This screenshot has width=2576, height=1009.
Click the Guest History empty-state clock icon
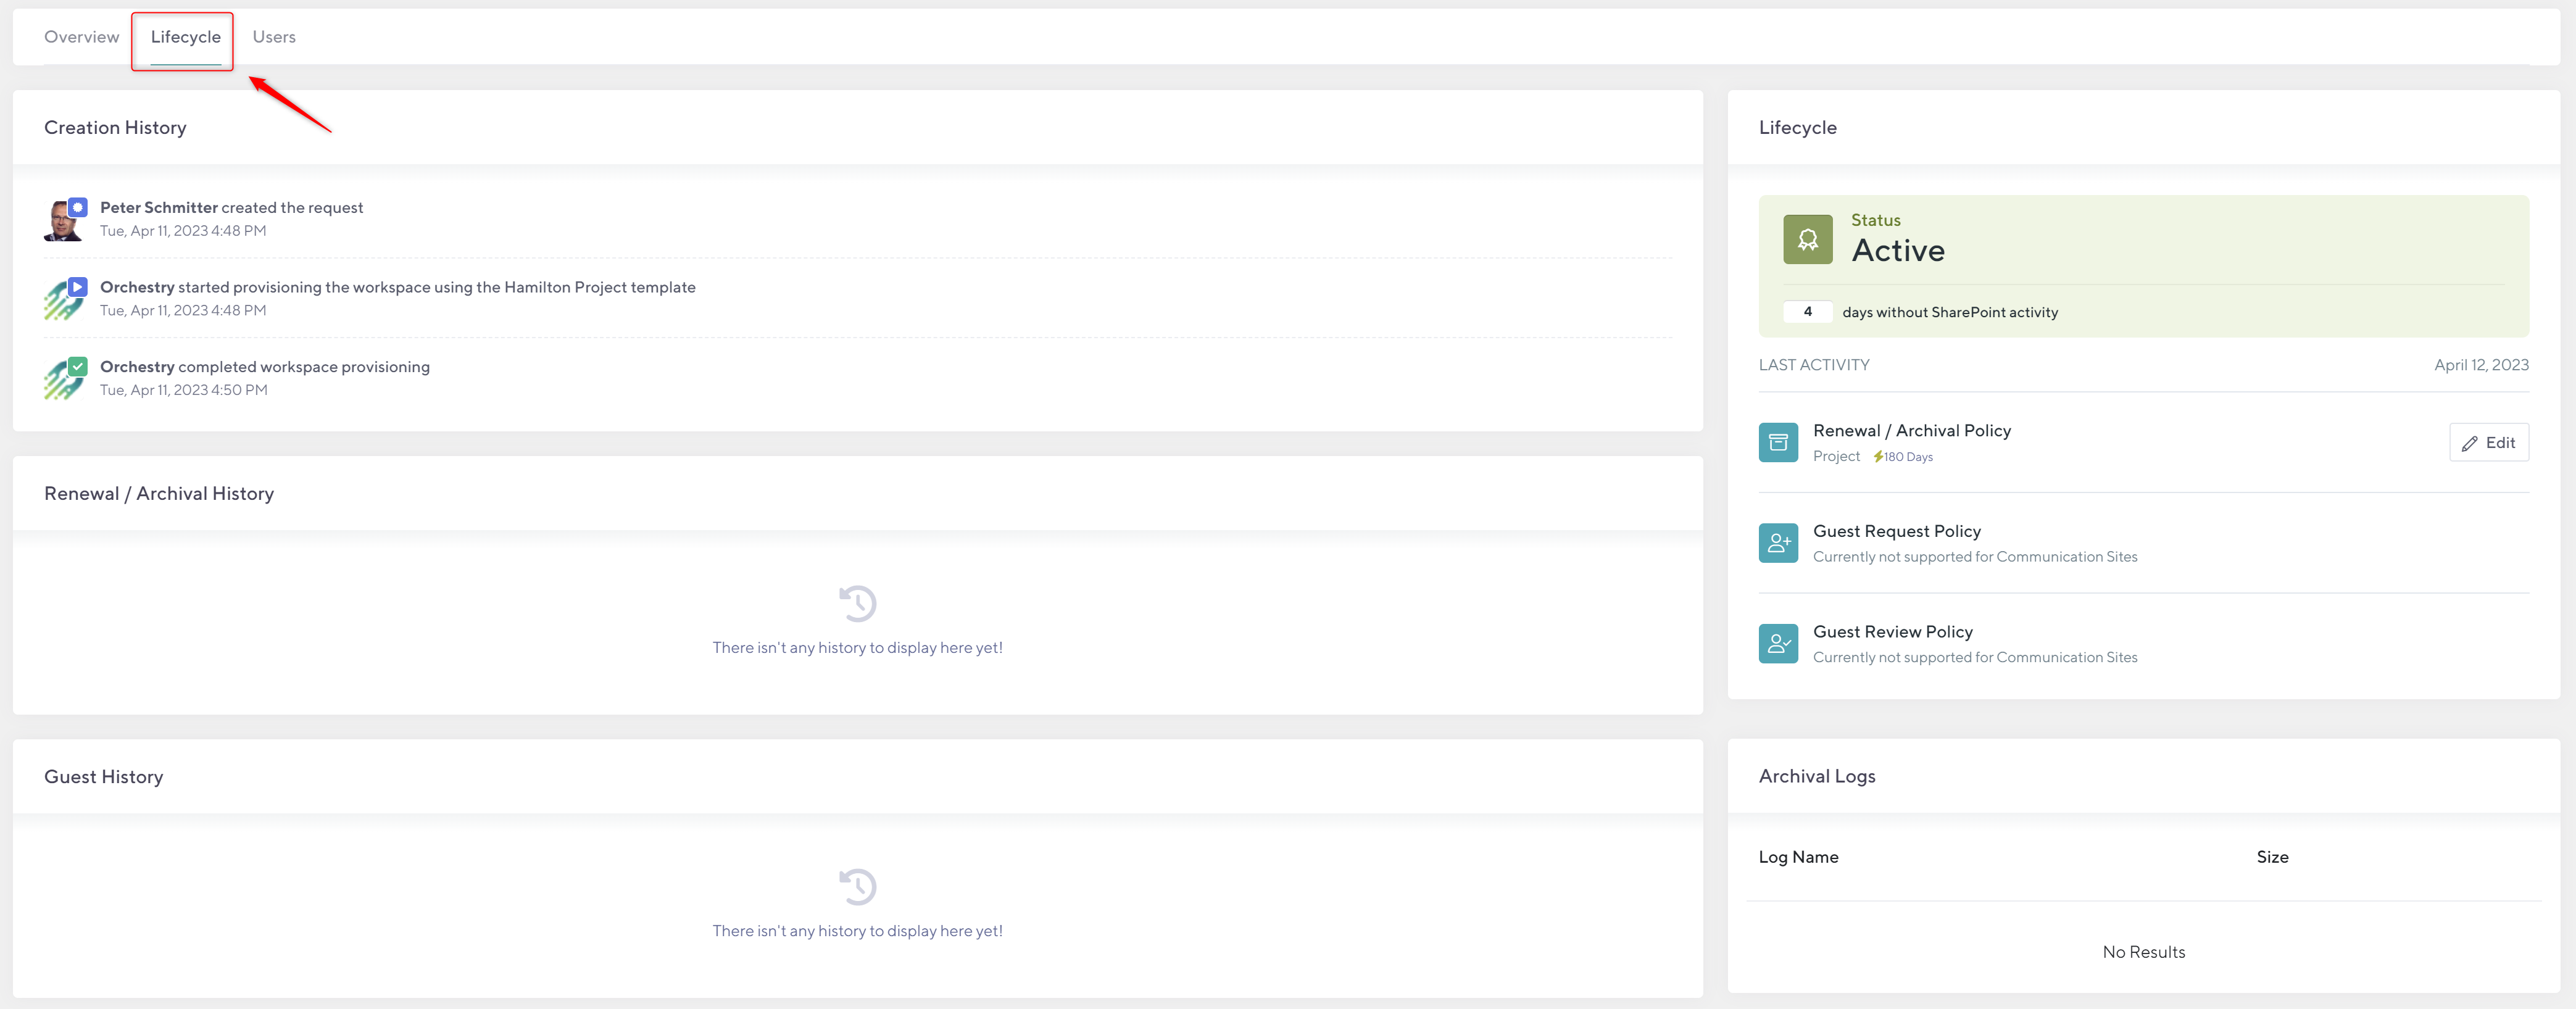857,886
